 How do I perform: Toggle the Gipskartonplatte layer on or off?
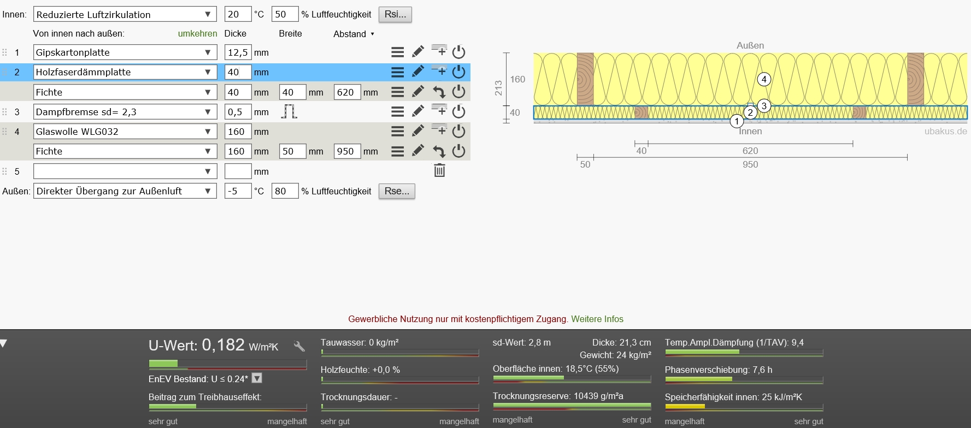(459, 52)
